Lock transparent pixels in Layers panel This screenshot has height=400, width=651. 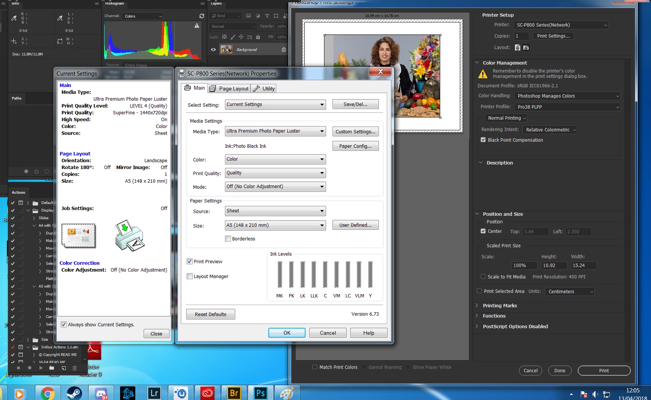click(224, 37)
